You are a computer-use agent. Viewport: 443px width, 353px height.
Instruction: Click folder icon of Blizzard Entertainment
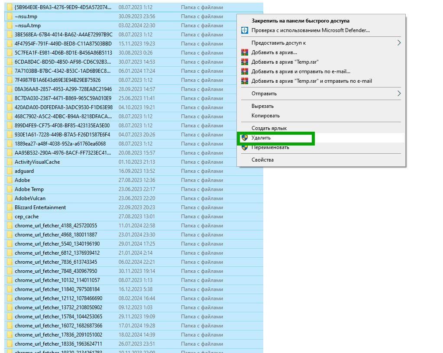(10, 207)
